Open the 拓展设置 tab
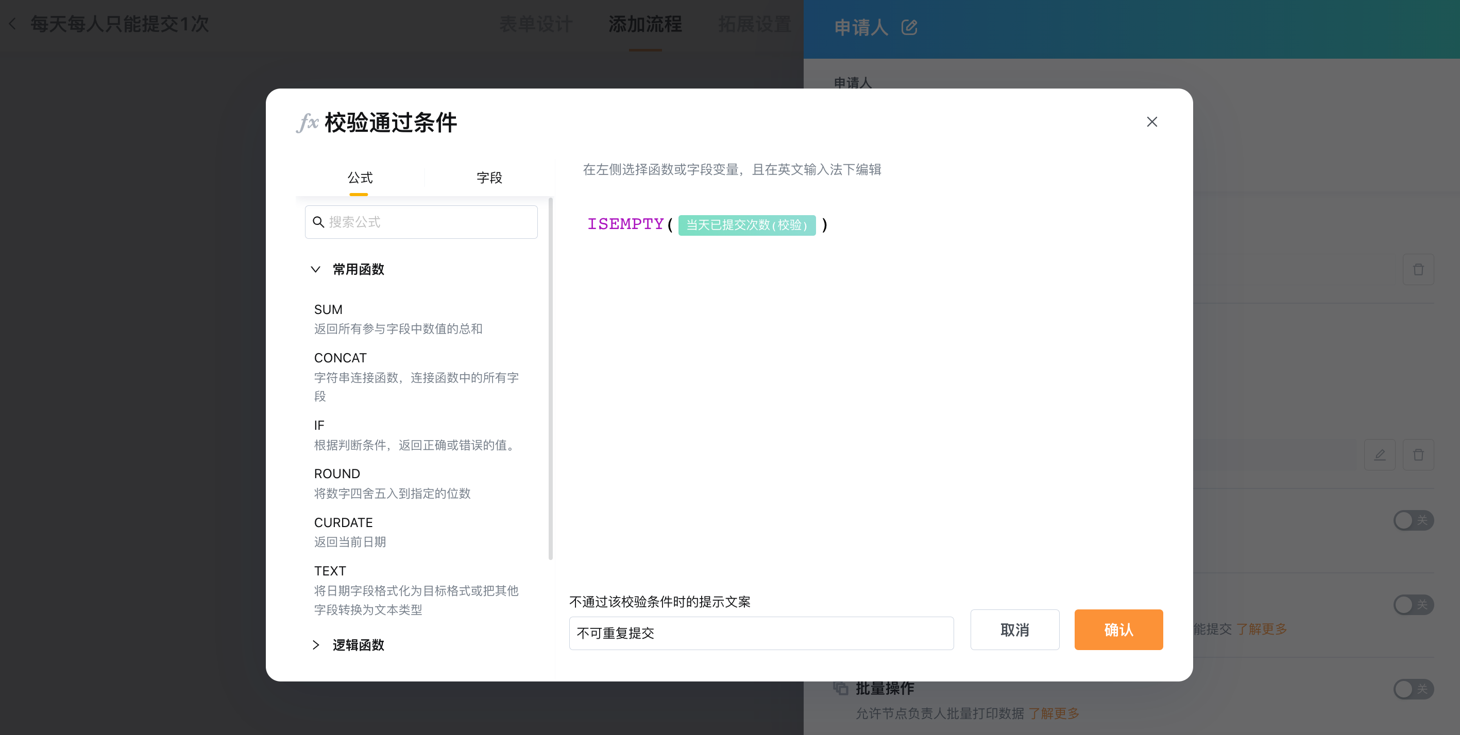Screen dimensions: 1460x735 coord(754,24)
